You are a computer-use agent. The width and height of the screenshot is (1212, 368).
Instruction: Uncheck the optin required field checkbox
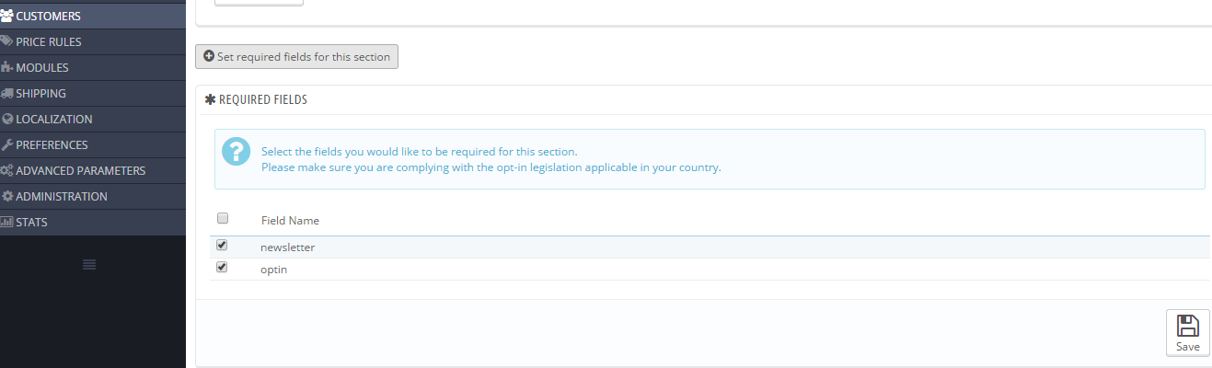tap(222, 268)
